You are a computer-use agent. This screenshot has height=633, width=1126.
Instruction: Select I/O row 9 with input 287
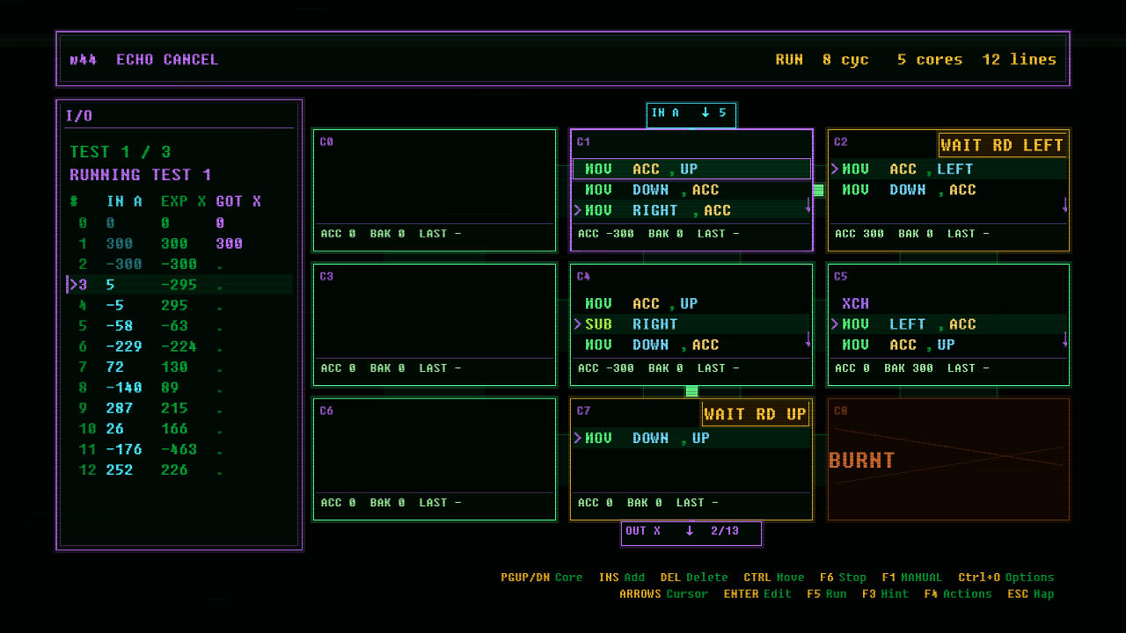(x=180, y=408)
